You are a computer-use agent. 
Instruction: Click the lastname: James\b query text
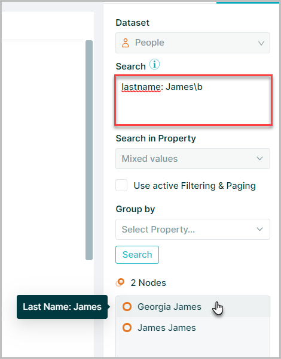click(162, 87)
